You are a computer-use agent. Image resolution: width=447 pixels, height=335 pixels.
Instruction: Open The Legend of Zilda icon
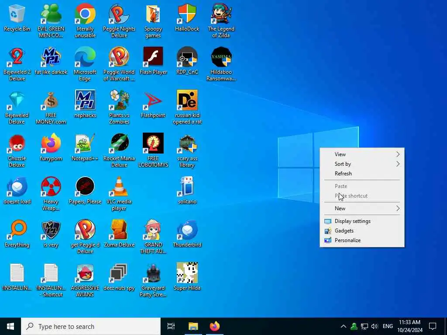point(221,21)
